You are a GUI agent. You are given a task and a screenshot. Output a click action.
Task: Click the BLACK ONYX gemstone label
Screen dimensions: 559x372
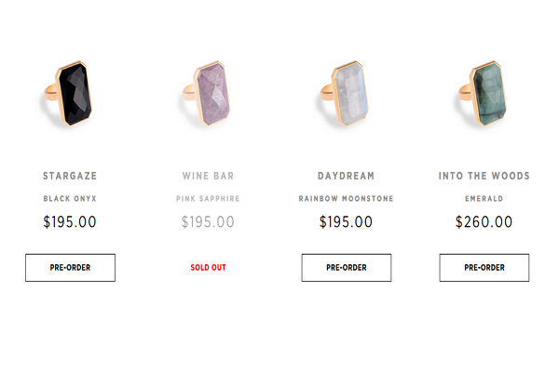tap(70, 199)
